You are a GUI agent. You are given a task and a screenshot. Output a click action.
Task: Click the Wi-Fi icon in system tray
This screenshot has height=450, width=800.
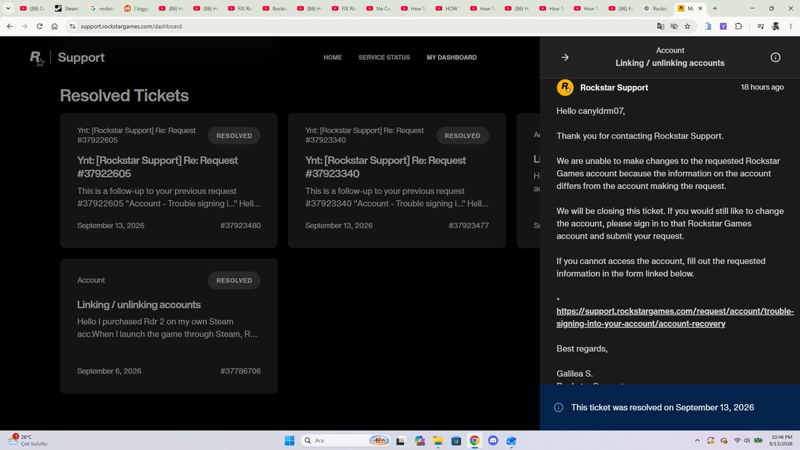pyautogui.click(x=737, y=441)
